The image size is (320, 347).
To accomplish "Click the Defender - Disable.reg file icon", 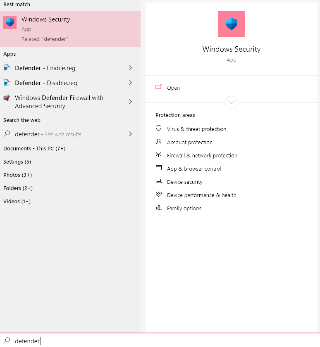I will [x=7, y=83].
